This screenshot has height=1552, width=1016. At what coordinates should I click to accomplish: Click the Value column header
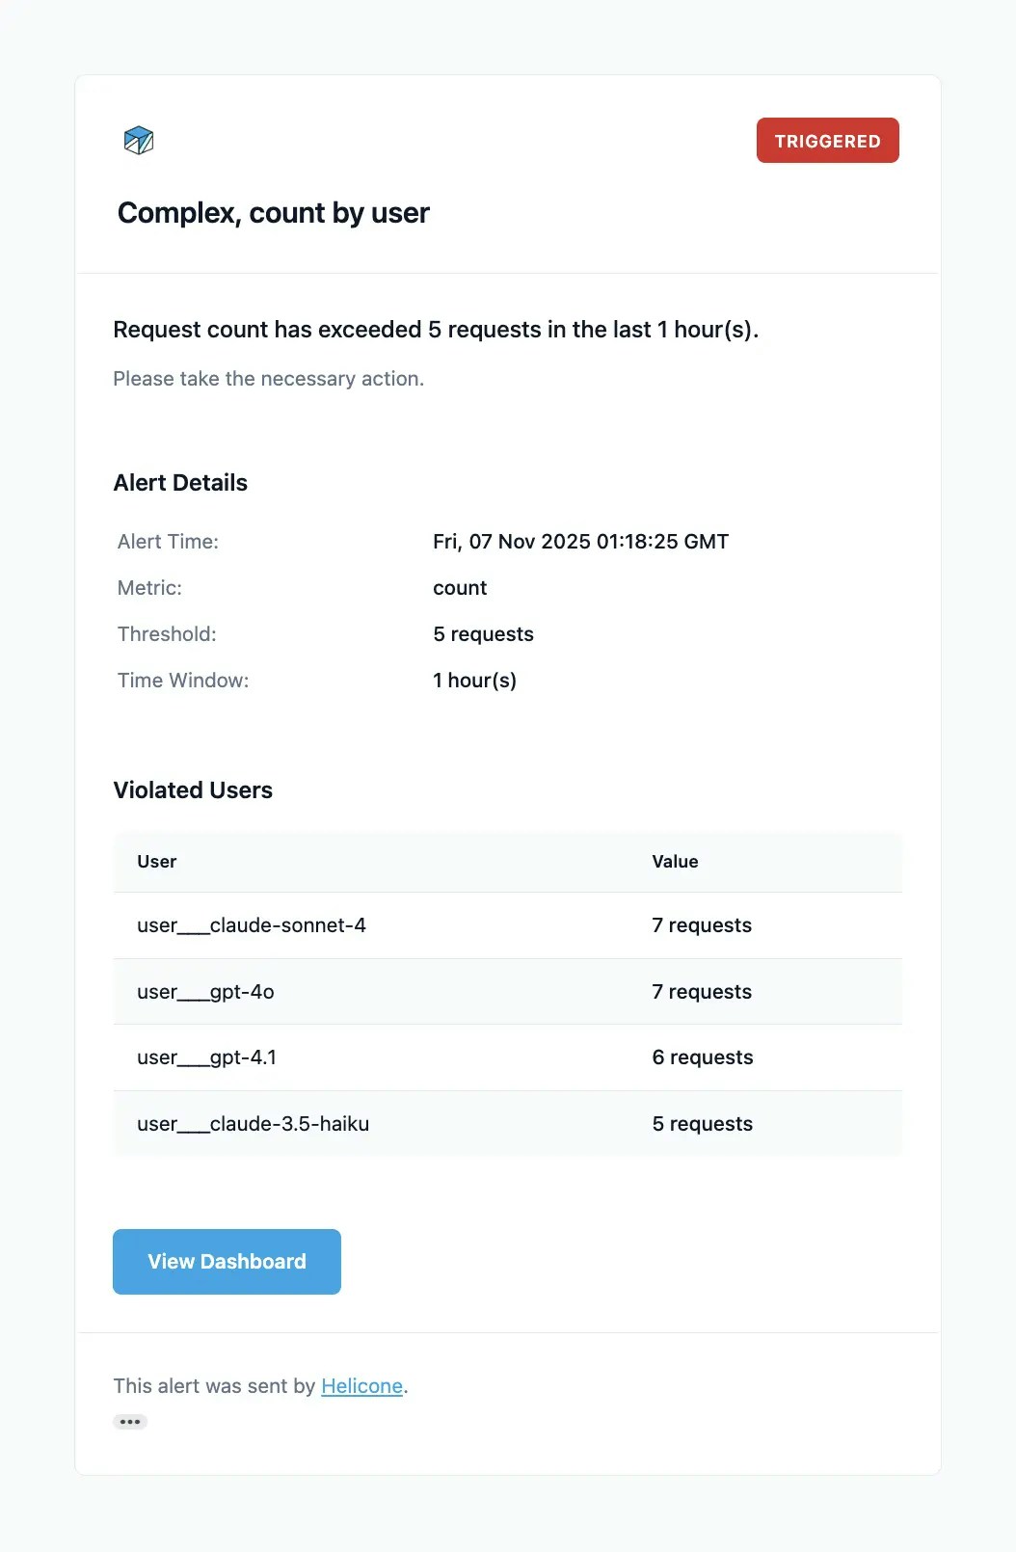[675, 861]
